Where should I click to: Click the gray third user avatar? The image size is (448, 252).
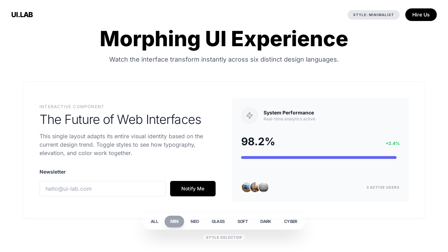pyautogui.click(x=264, y=187)
